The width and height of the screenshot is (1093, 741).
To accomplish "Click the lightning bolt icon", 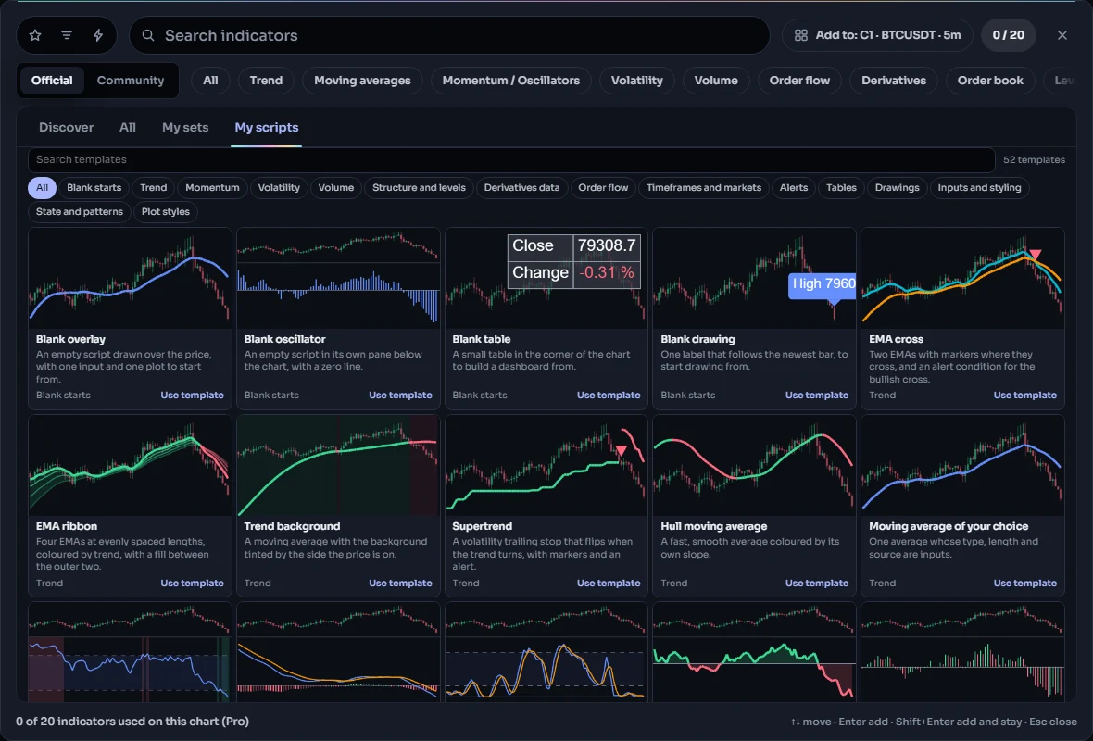I will coord(98,35).
